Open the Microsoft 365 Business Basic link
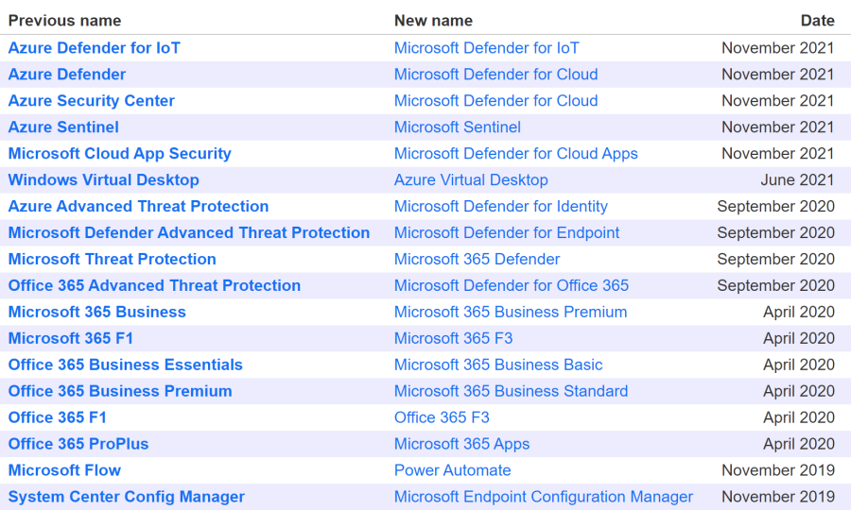The image size is (851, 510). [498, 365]
